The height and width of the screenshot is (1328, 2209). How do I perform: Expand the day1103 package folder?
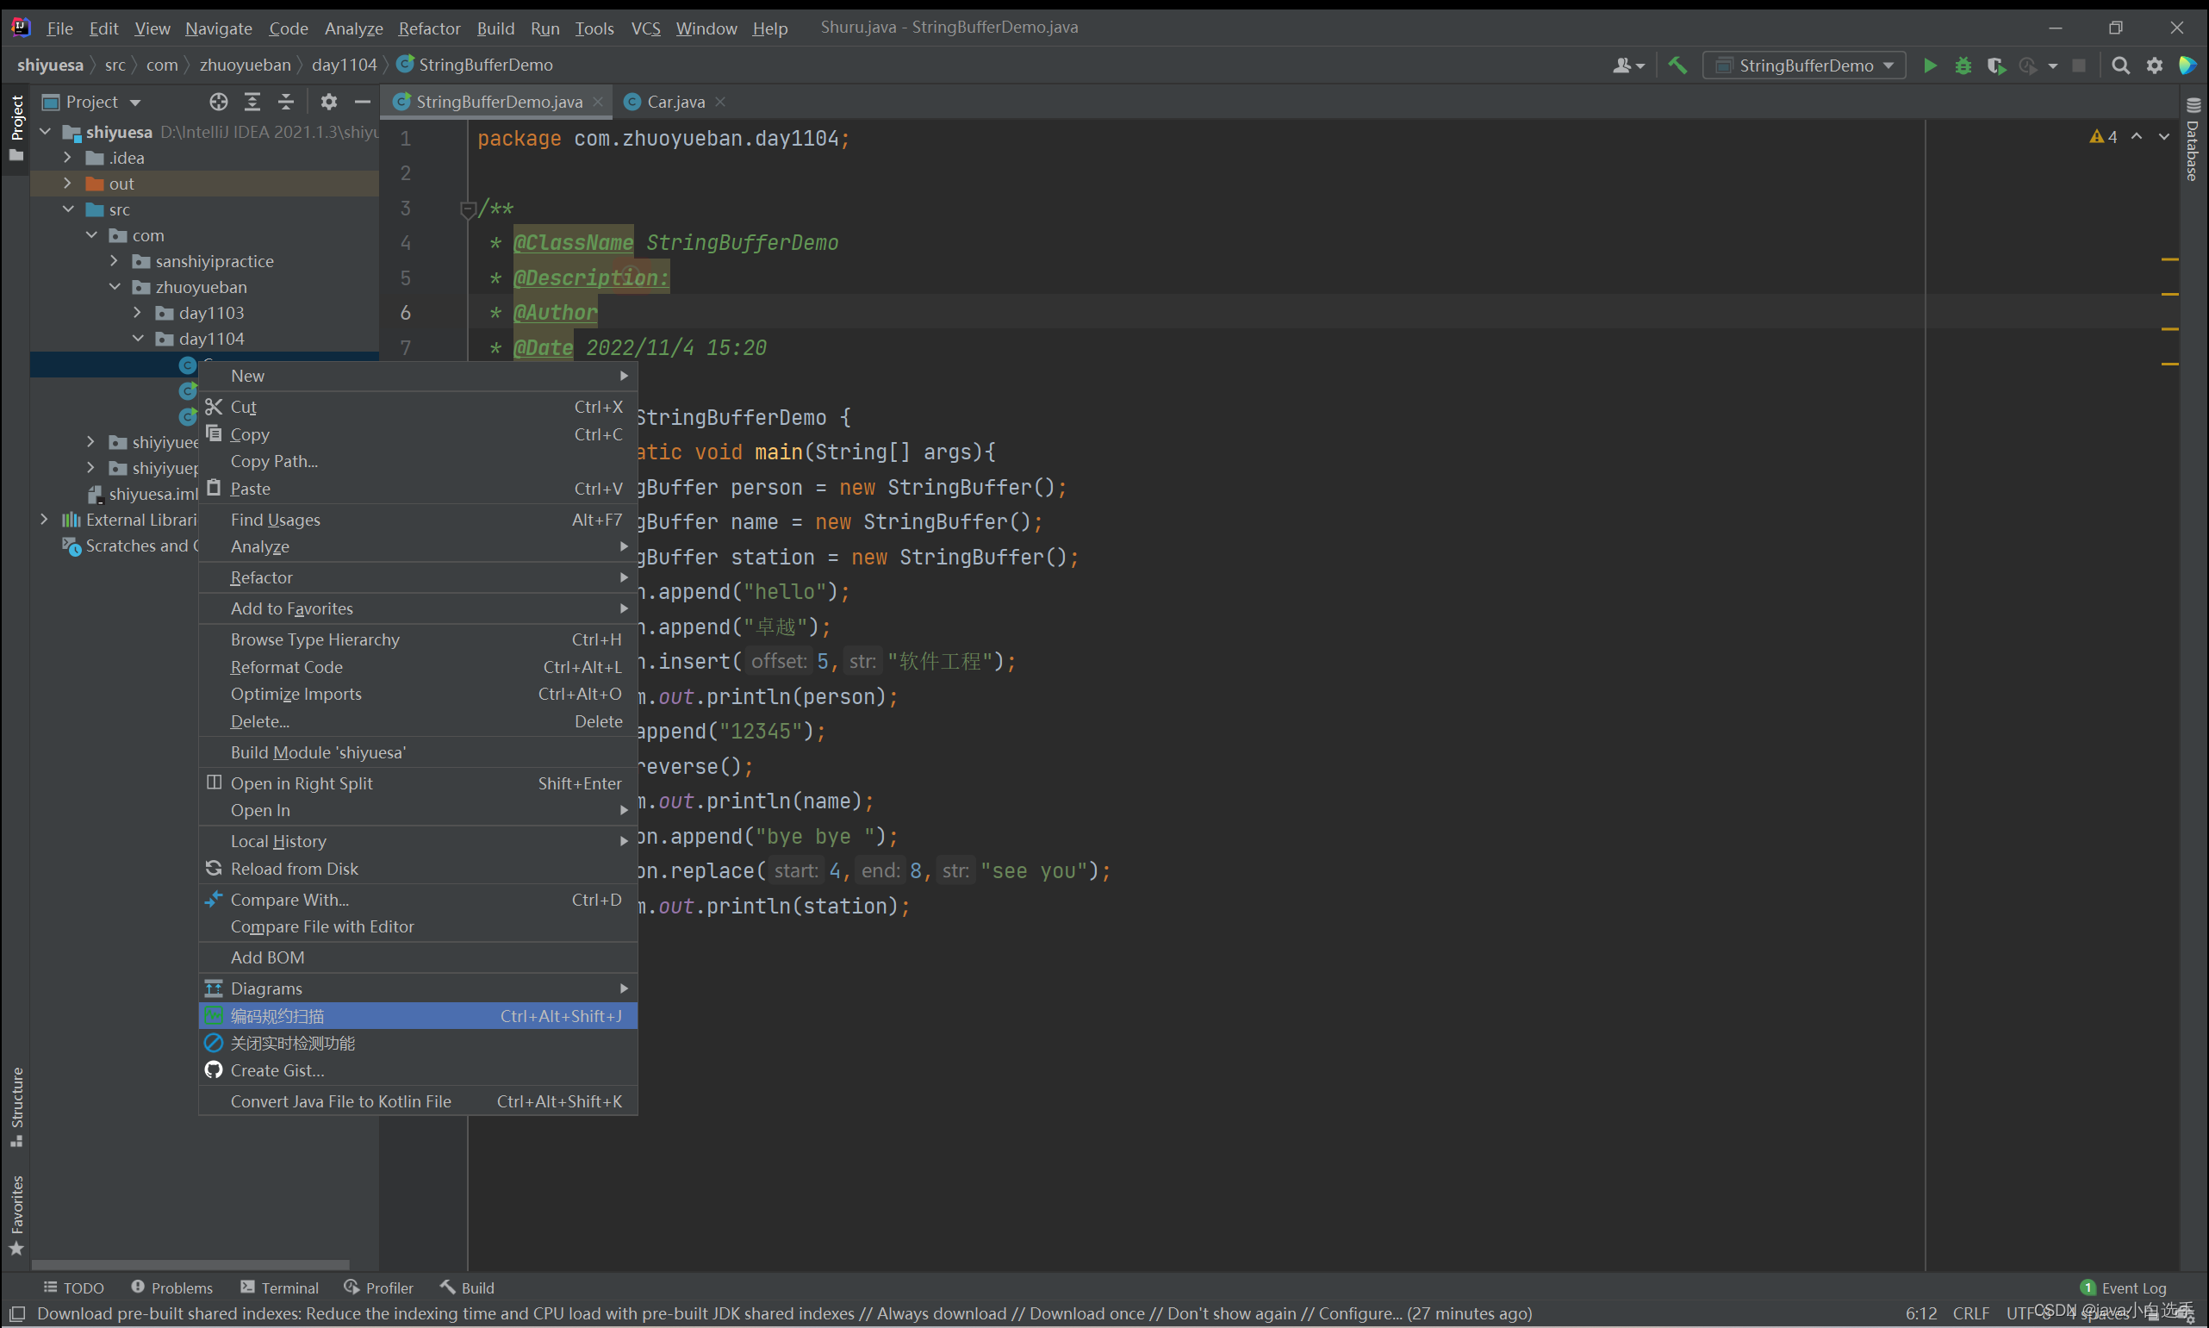[137, 313]
